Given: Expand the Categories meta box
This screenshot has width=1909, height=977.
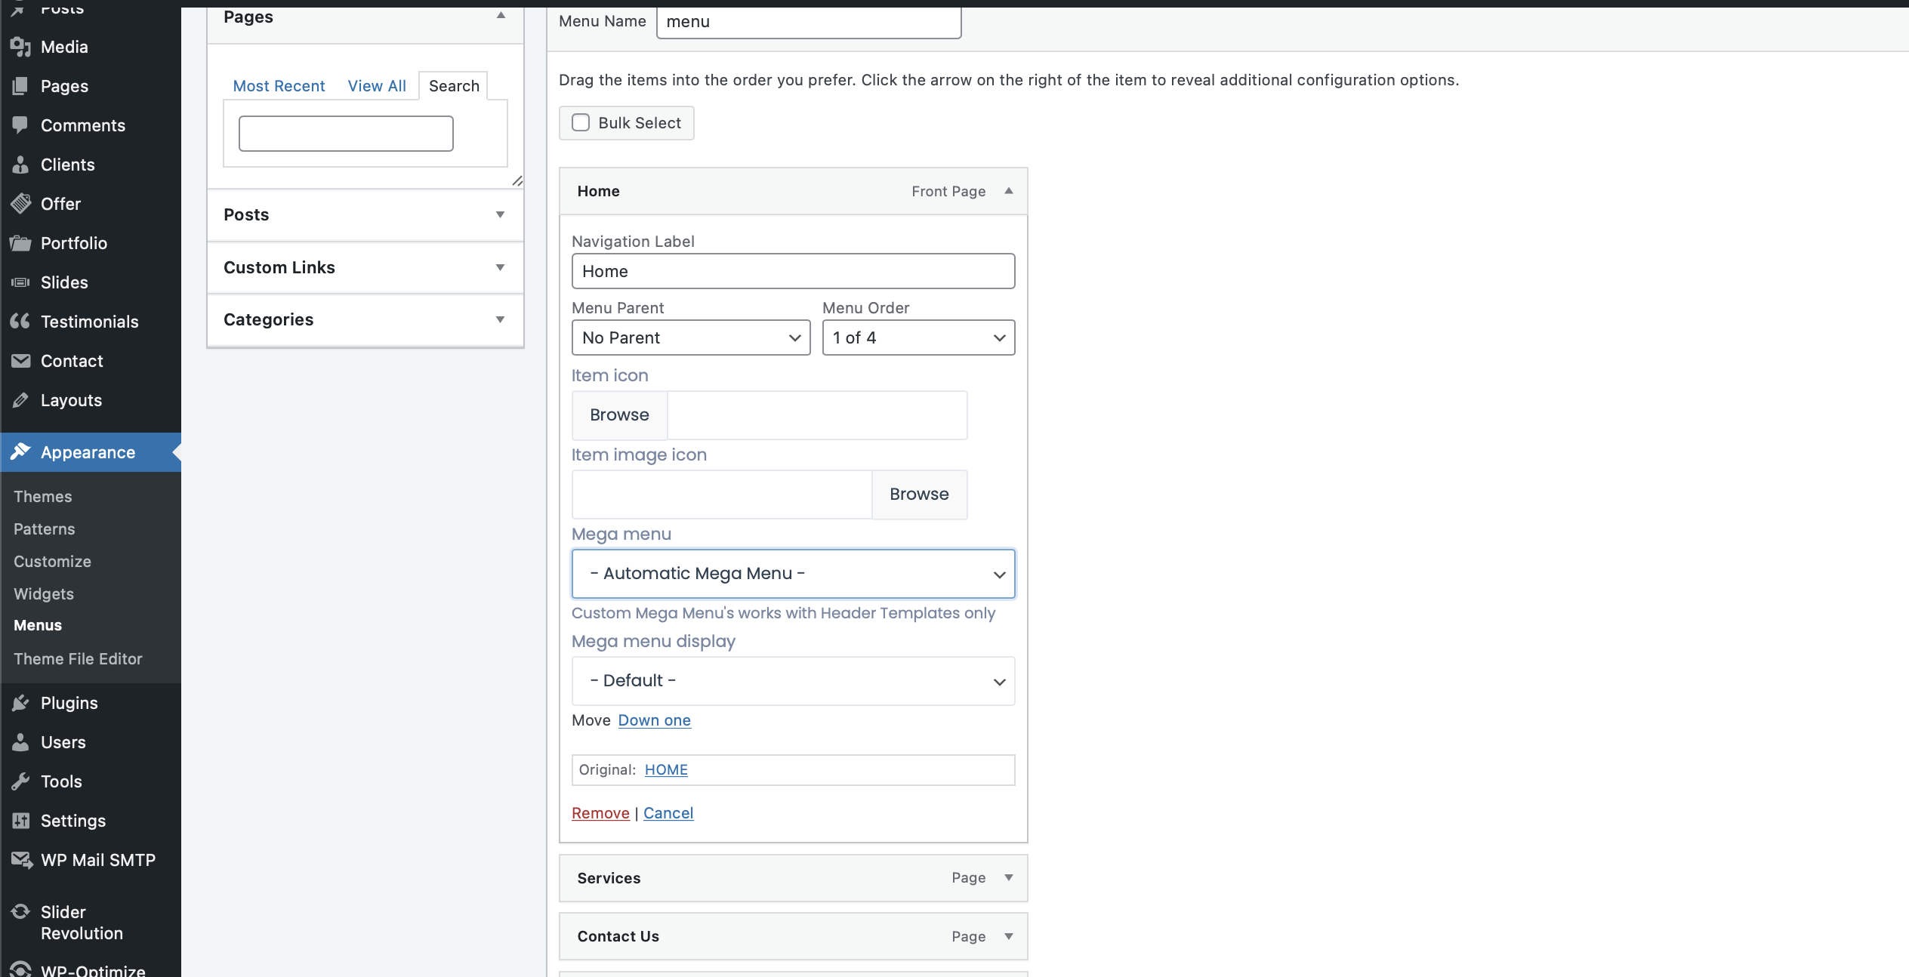Looking at the screenshot, I should pos(365,319).
